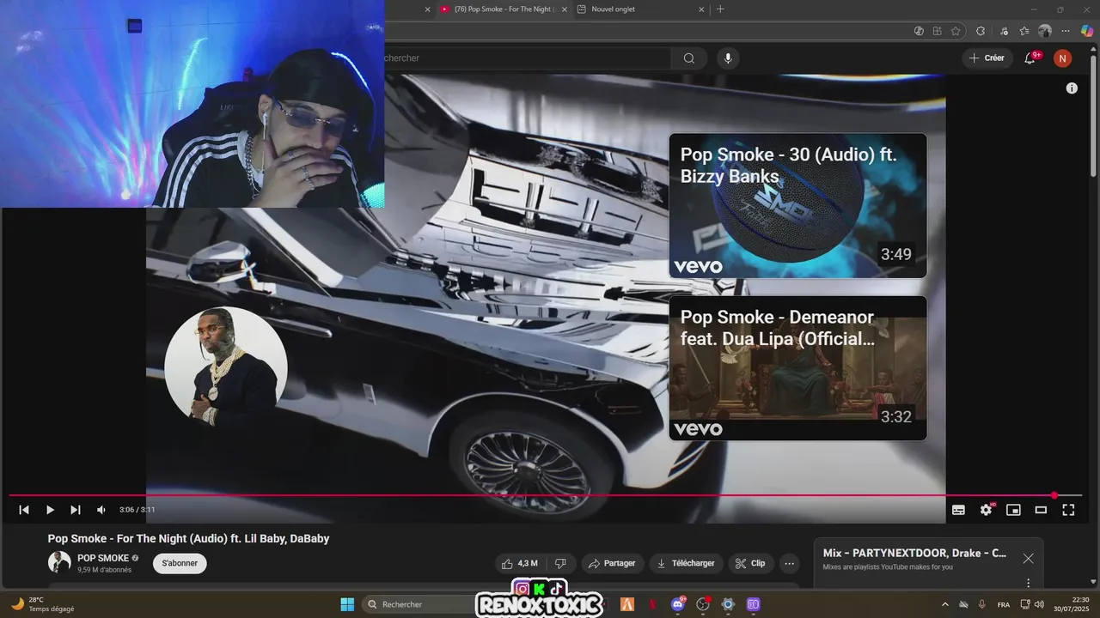
Task: Add page to favorites star
Action: pos(956,31)
